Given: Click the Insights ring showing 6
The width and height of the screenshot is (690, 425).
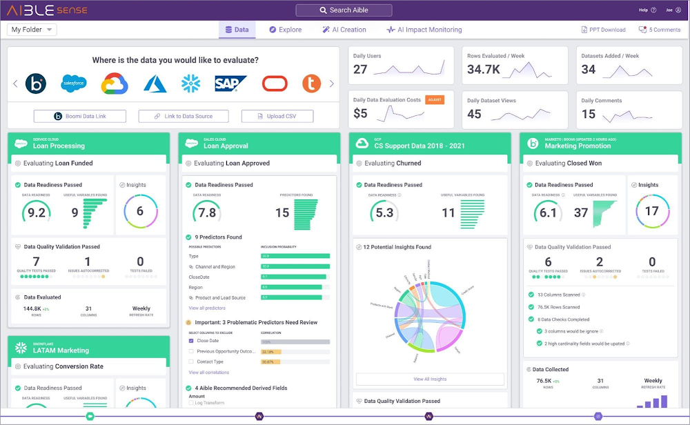Looking at the screenshot, I should coord(140,212).
